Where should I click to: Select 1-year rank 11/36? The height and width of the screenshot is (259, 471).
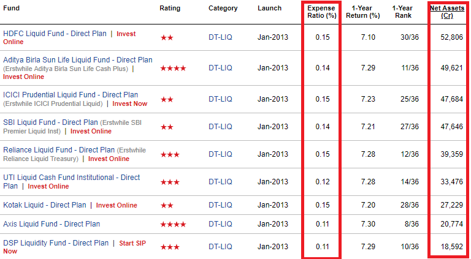pos(410,68)
